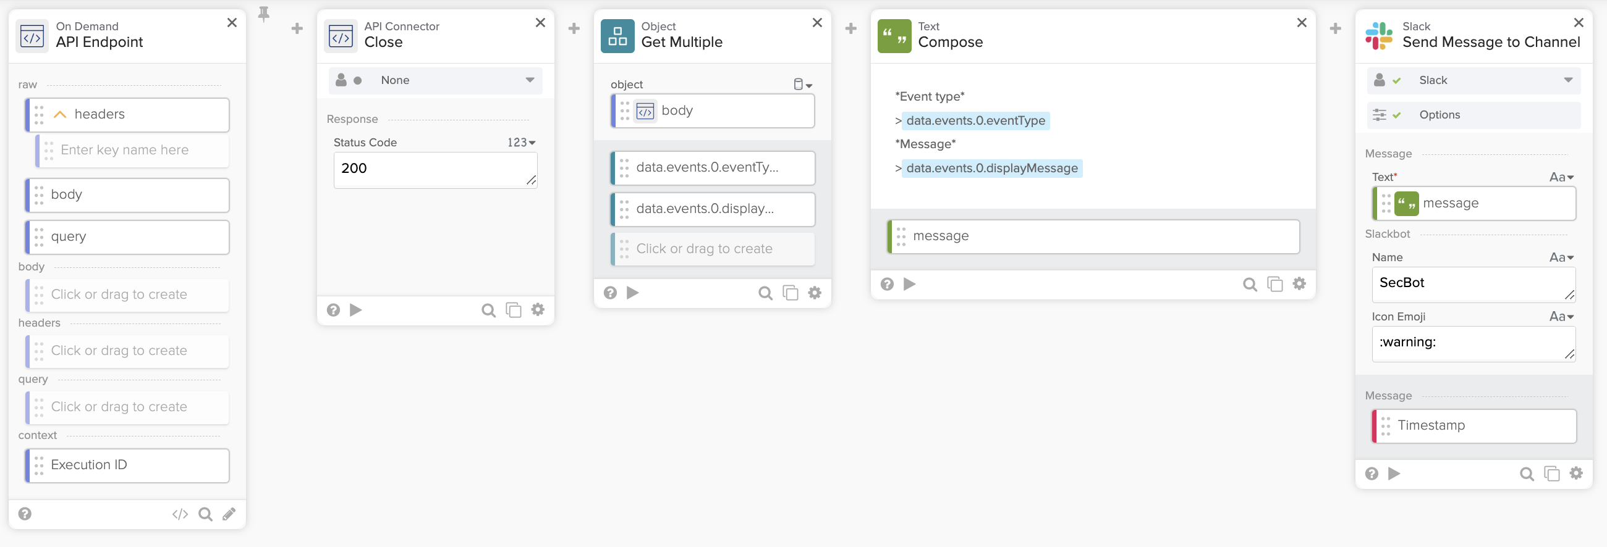The height and width of the screenshot is (547, 1607).
Task: Collapse the headers key in raw section
Action: [61, 114]
